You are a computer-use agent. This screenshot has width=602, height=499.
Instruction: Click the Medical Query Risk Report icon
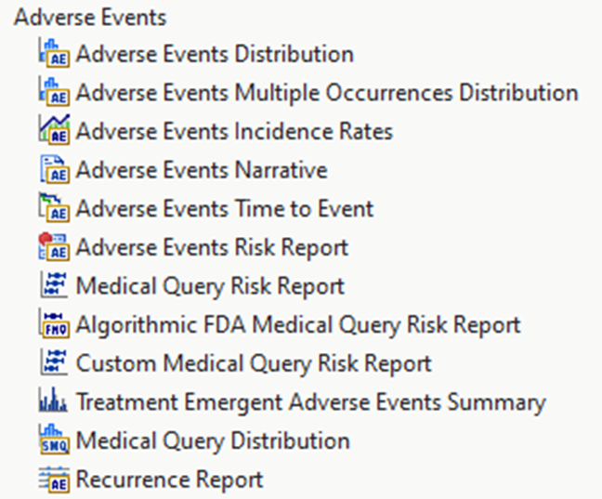click(54, 286)
